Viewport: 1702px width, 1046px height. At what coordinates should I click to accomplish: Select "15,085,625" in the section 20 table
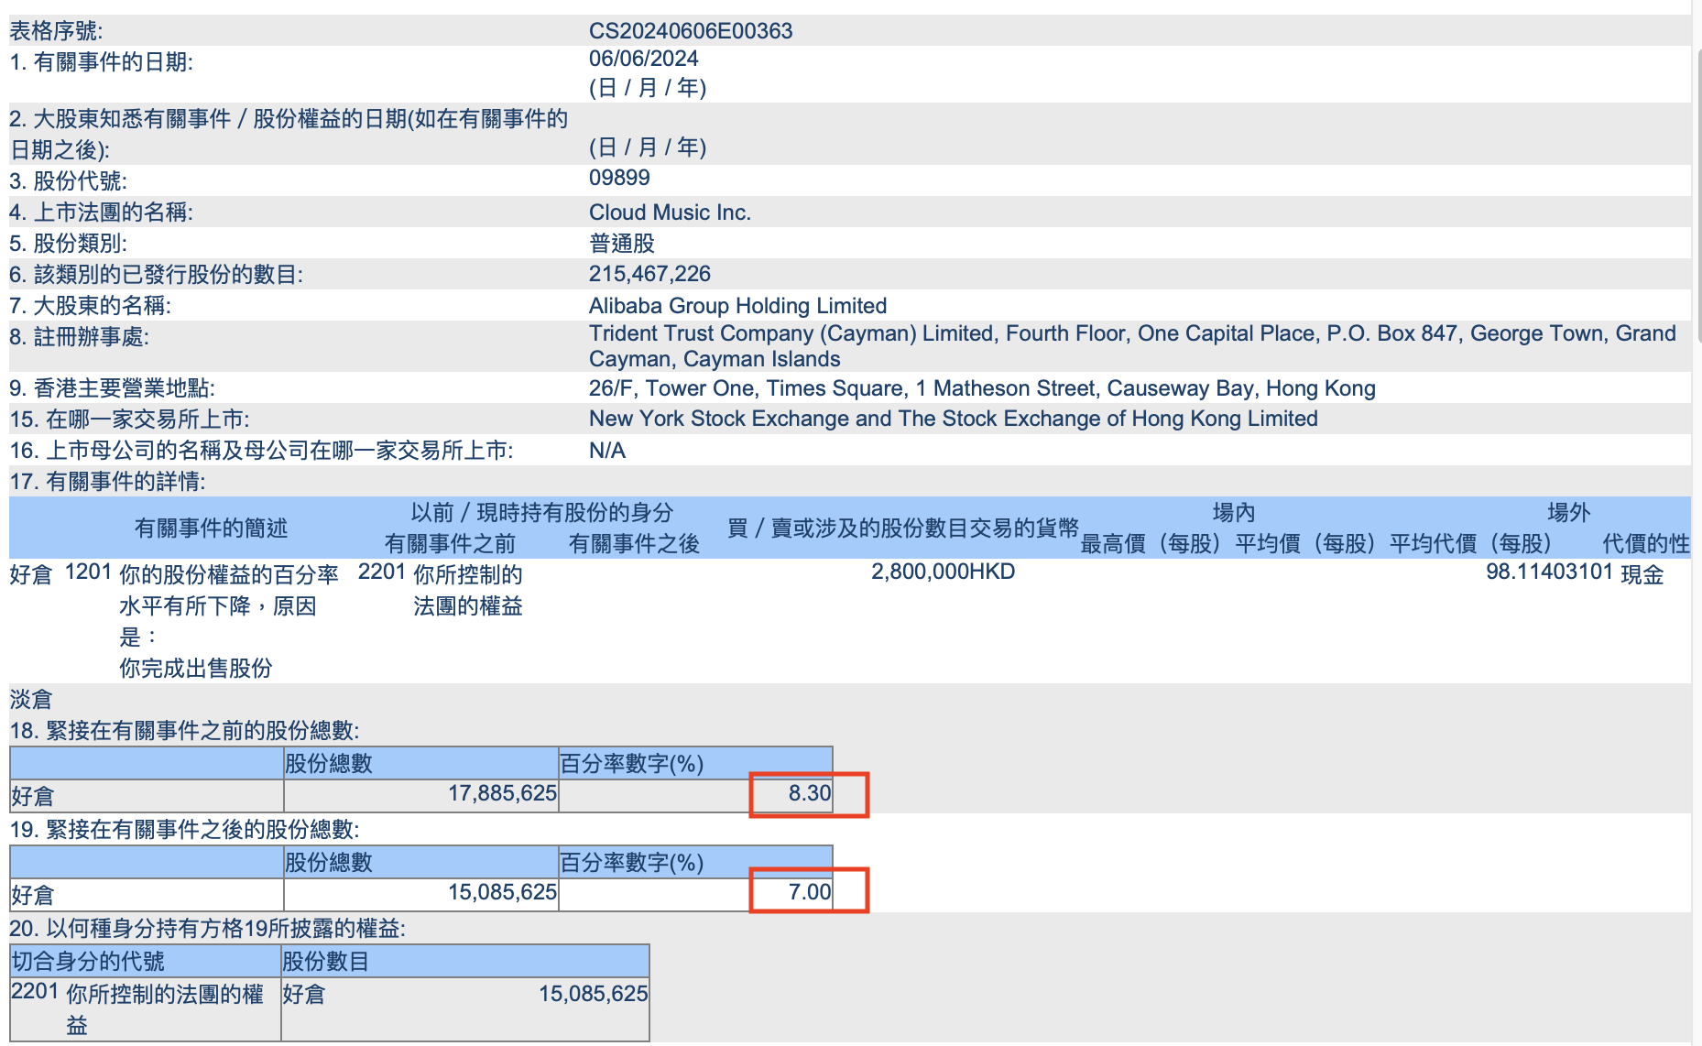click(593, 994)
